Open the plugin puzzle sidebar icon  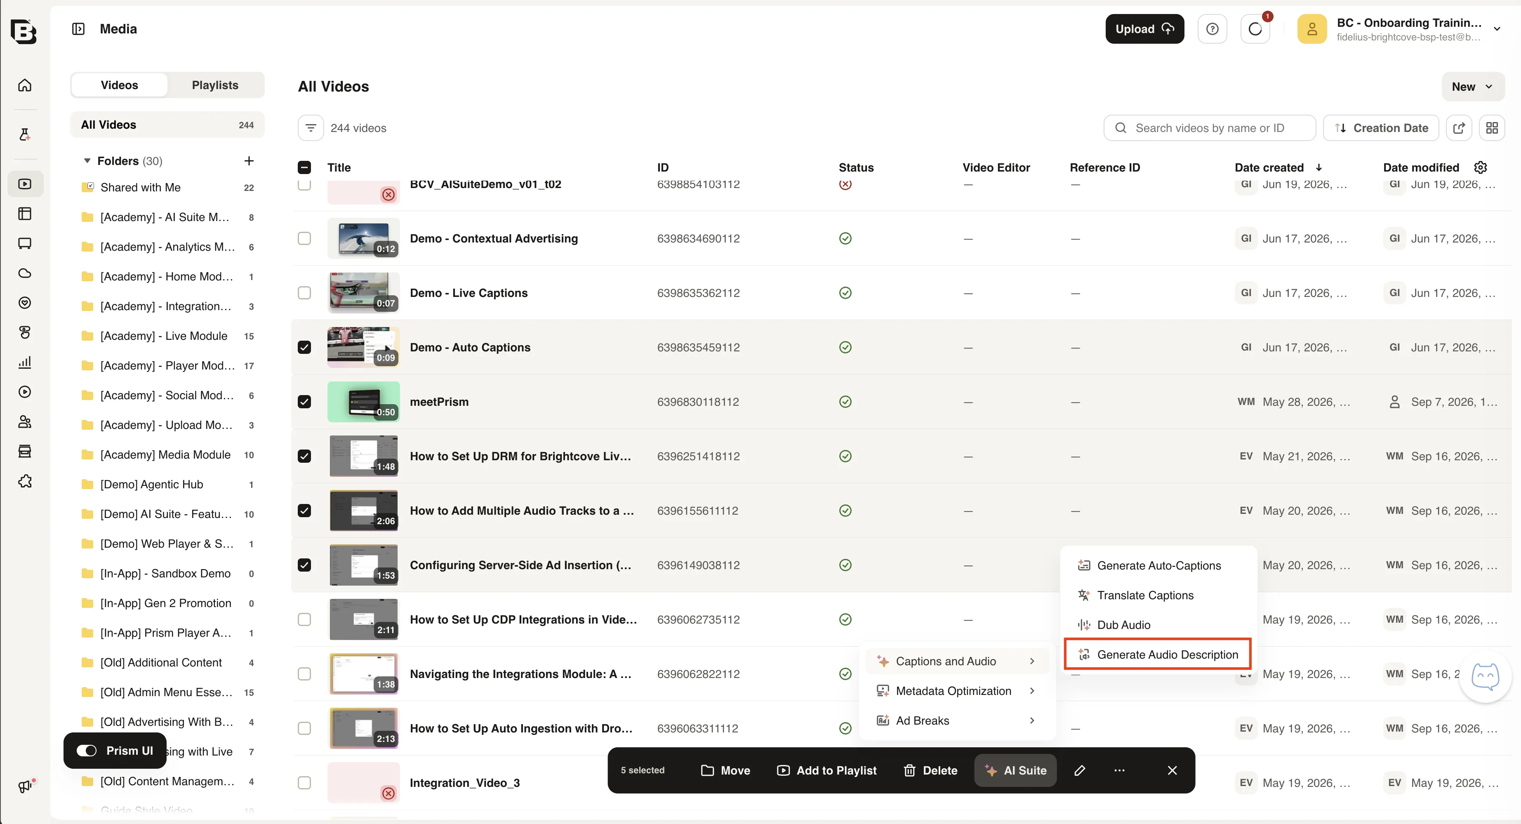click(25, 481)
